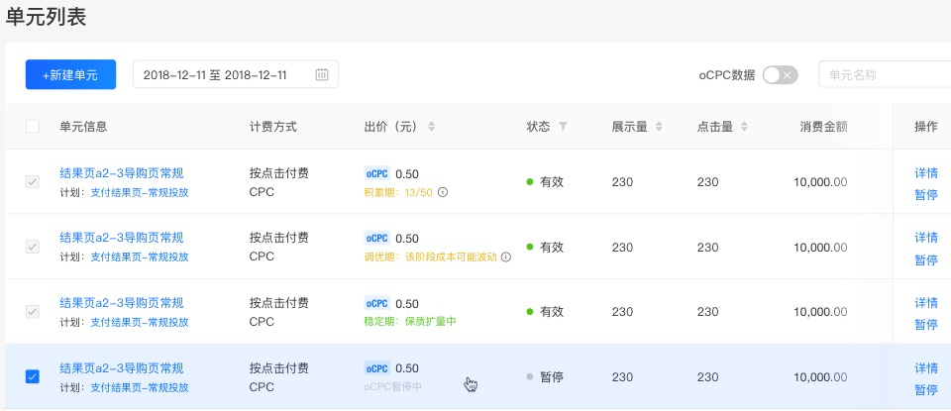Focus the 单元名称 search field
The width and height of the screenshot is (951, 411).
pos(885,74)
